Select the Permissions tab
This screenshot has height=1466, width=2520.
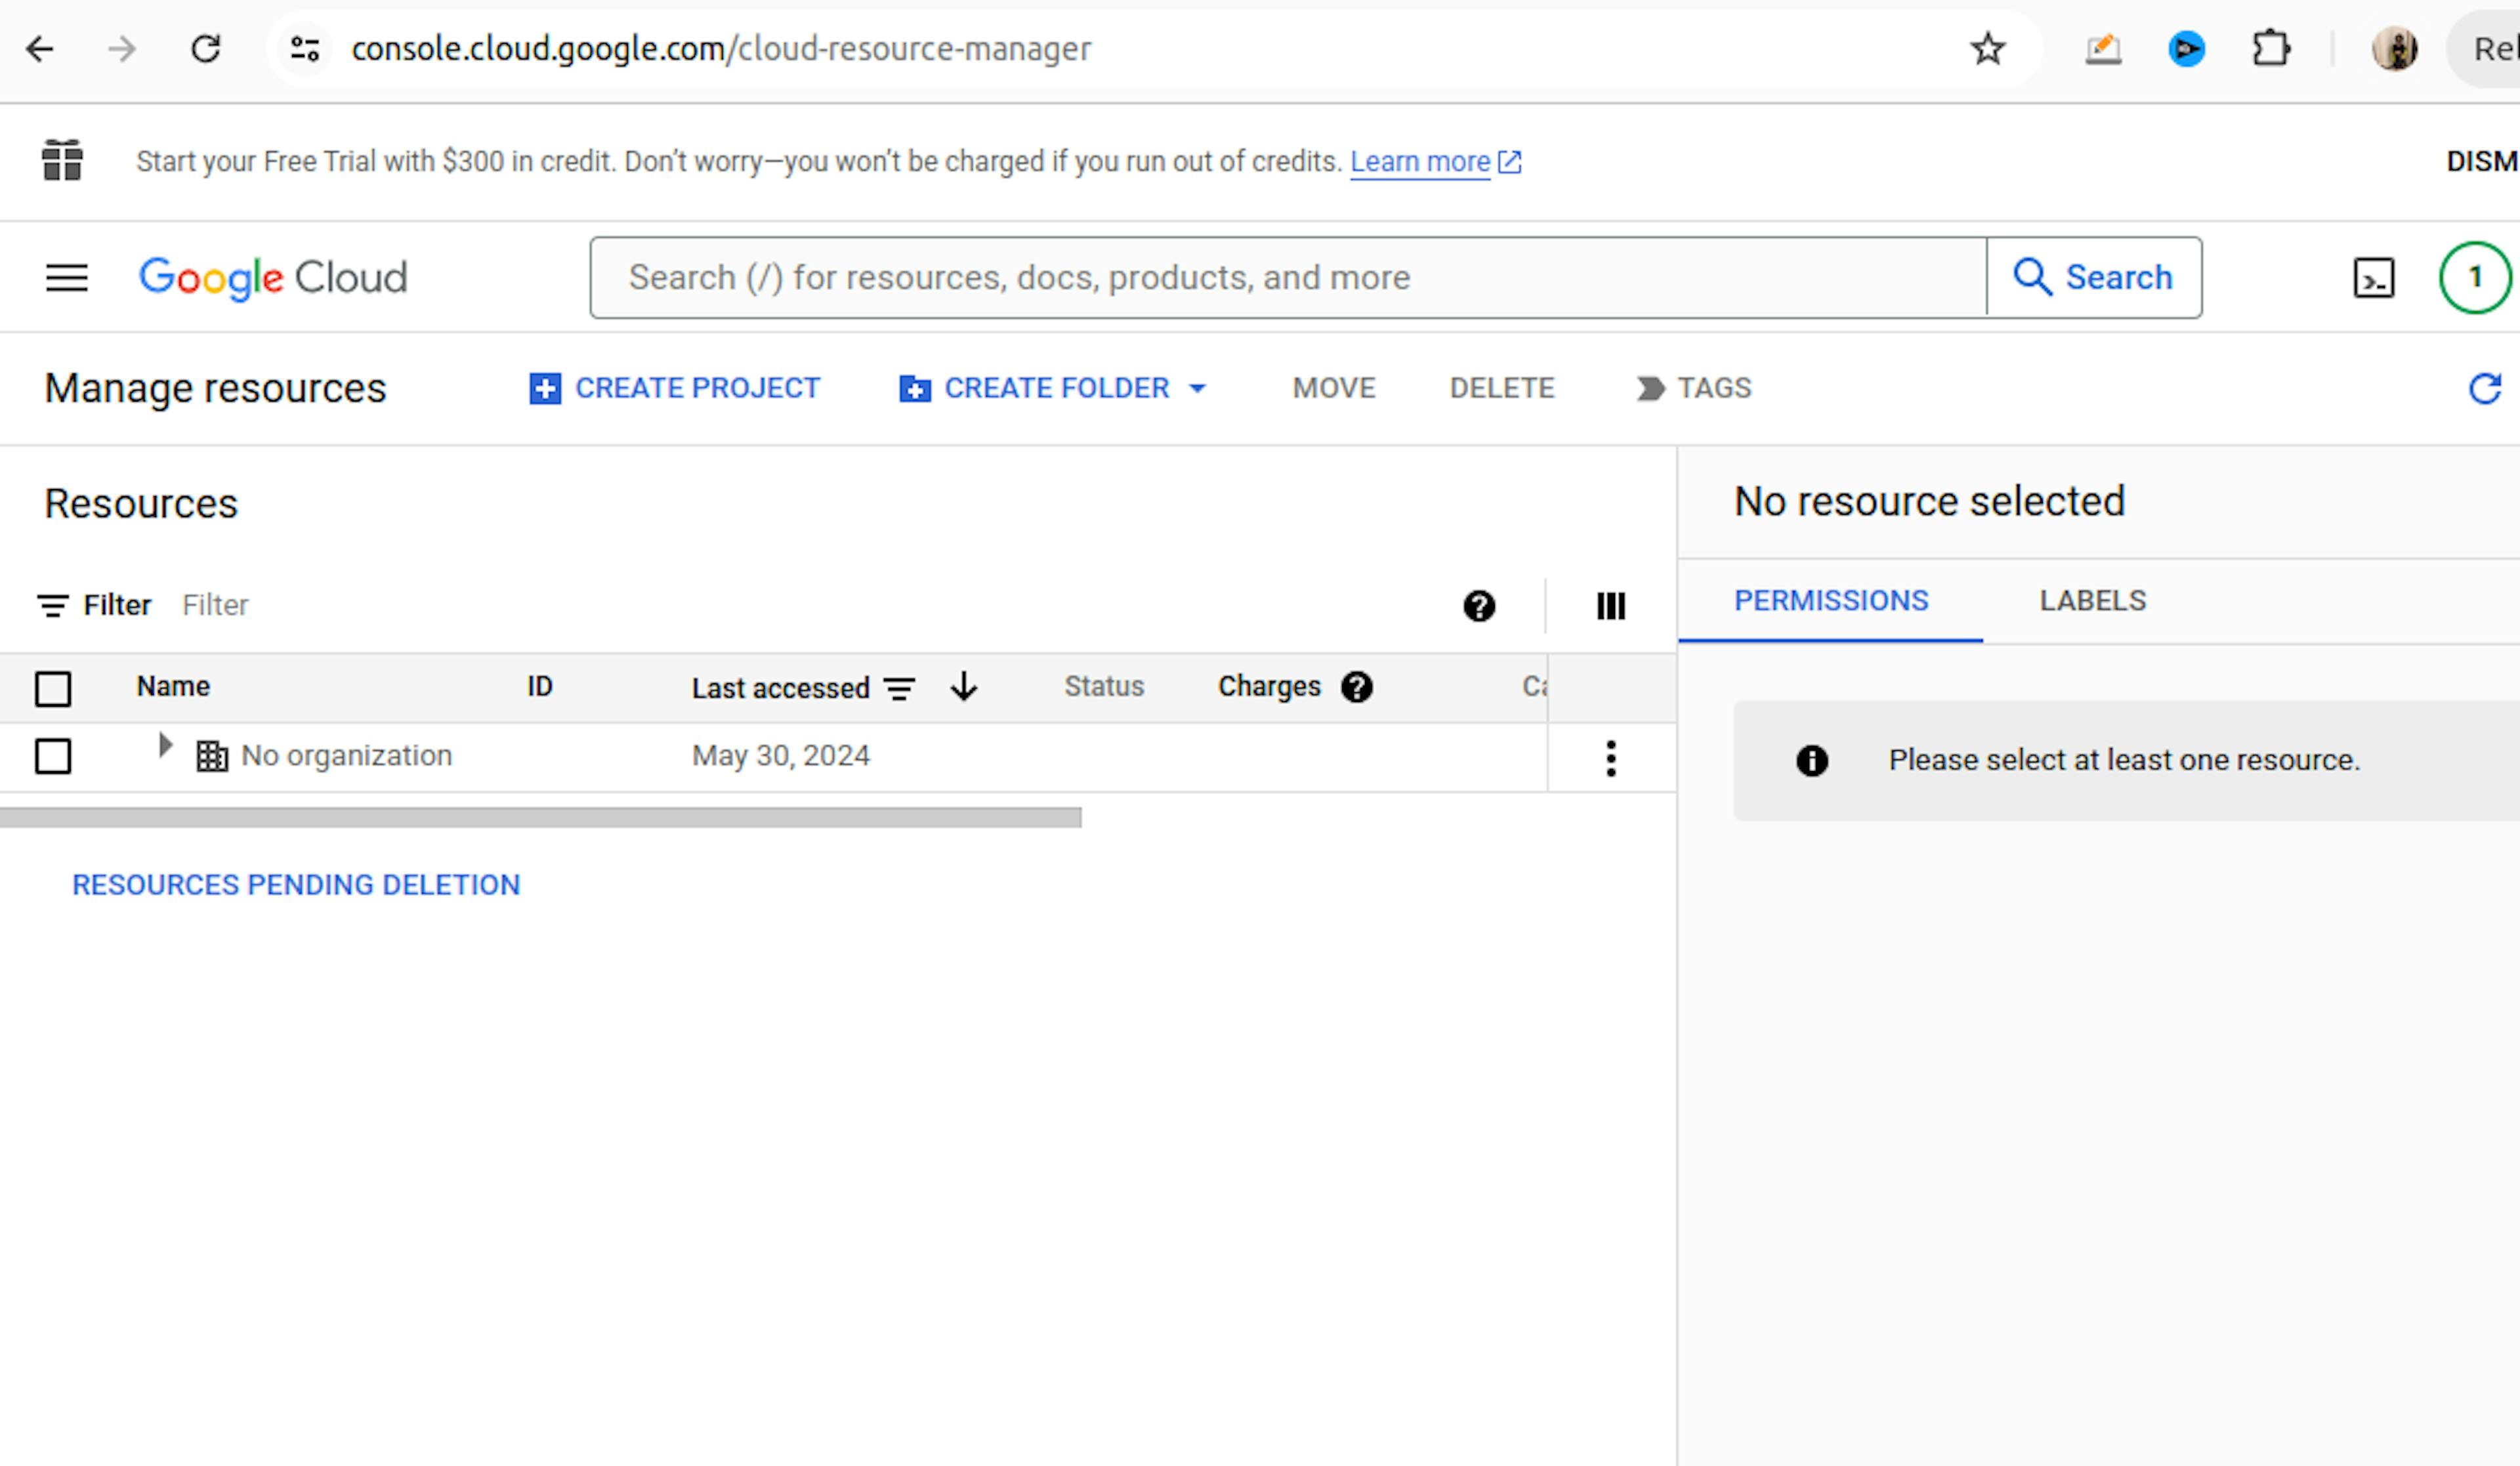point(1830,601)
